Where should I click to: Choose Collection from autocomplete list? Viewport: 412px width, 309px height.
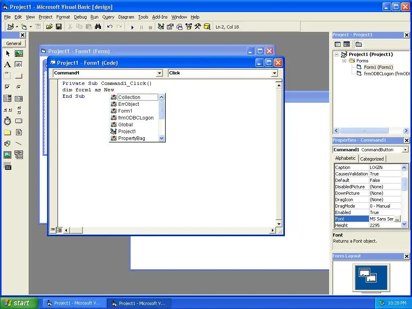coord(134,97)
